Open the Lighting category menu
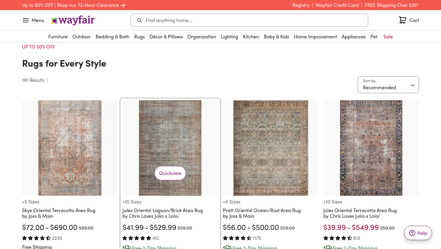441x249 pixels. click(229, 37)
